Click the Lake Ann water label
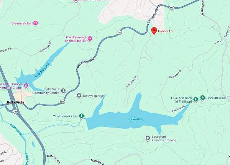The image size is (230, 165). pos(135,119)
